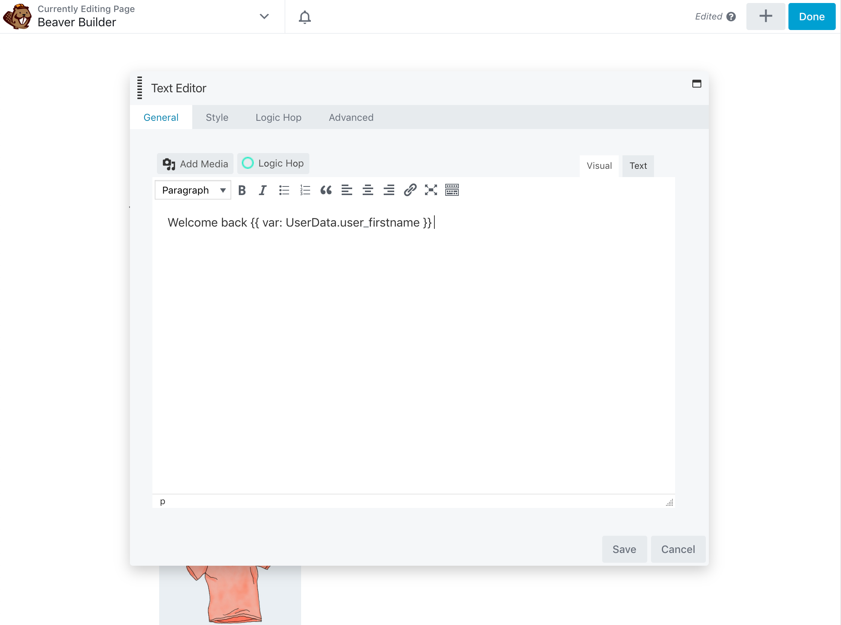Expand the Beaver Builder title bar menu
Screen dimensions: 841x625
pyautogui.click(x=264, y=16)
